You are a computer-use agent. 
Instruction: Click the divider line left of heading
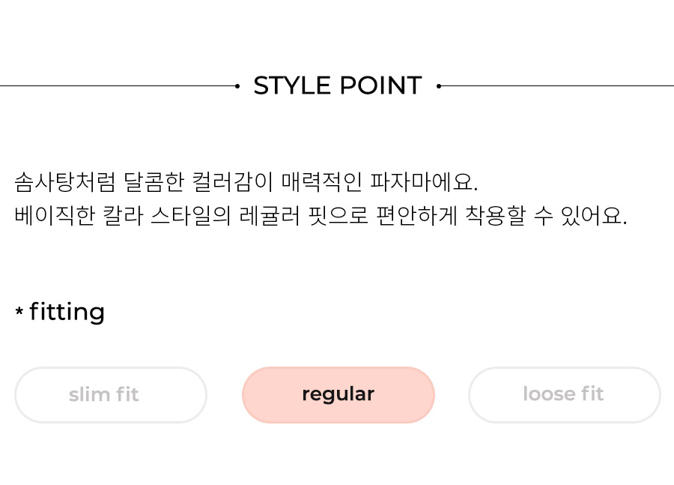[x=118, y=86]
